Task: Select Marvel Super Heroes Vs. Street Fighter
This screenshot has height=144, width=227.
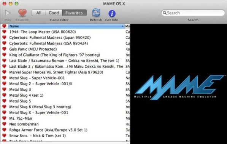Action: [56, 72]
